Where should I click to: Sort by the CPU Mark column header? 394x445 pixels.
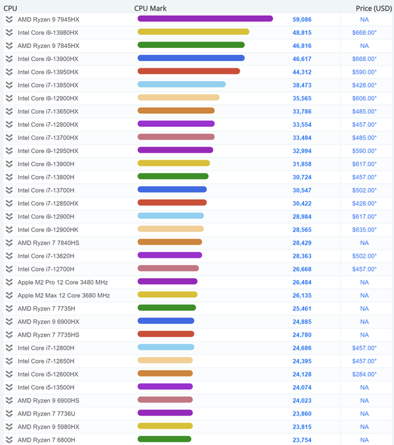coord(150,9)
